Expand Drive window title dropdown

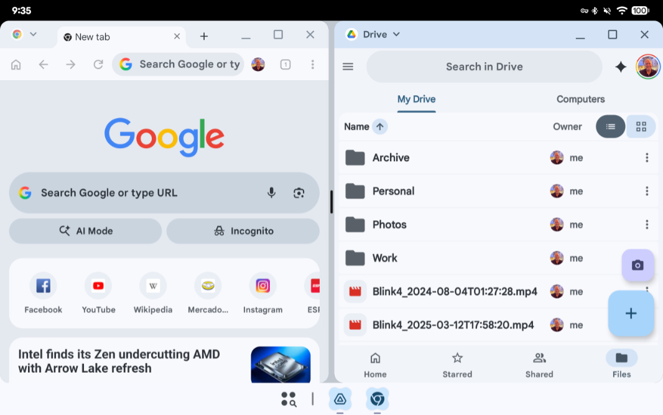tap(396, 34)
